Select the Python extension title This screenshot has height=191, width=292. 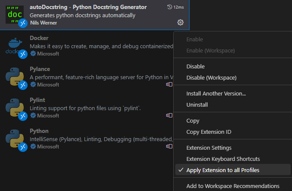39,131
